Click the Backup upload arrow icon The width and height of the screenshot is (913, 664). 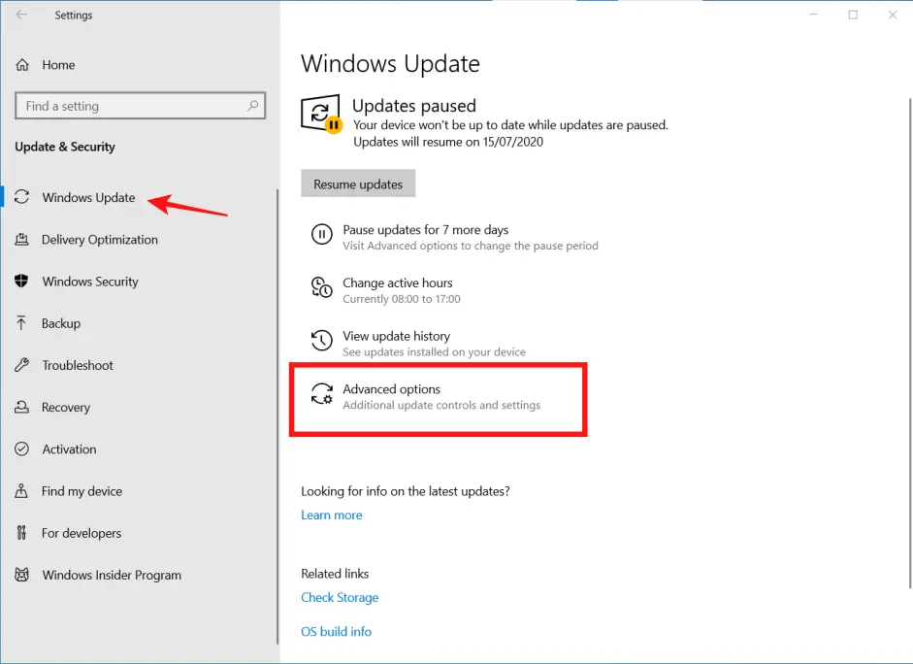click(x=21, y=322)
